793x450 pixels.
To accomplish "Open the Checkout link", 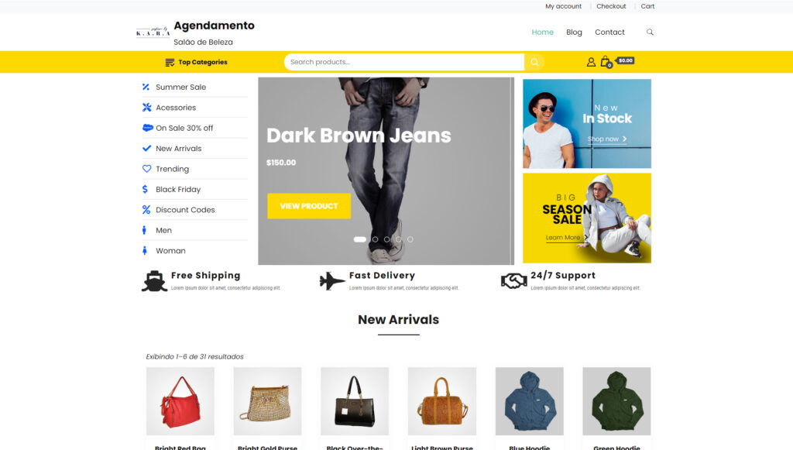I will tap(611, 6).
